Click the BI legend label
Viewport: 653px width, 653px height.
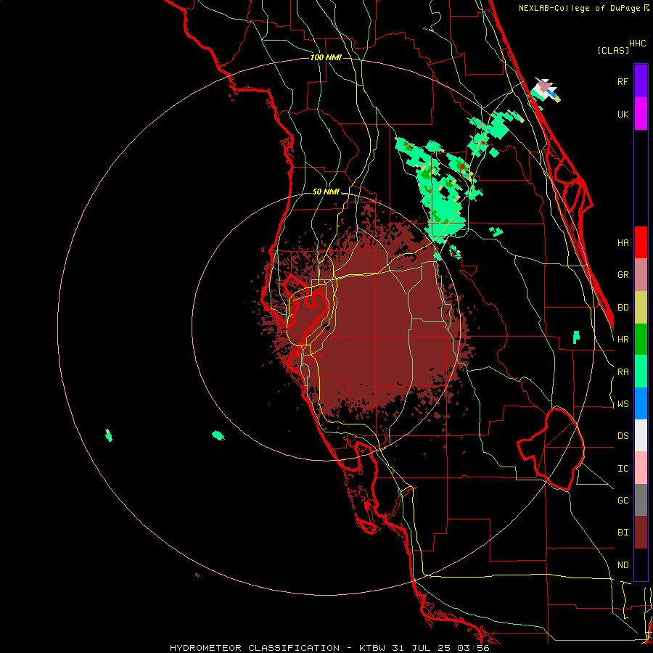623,533
